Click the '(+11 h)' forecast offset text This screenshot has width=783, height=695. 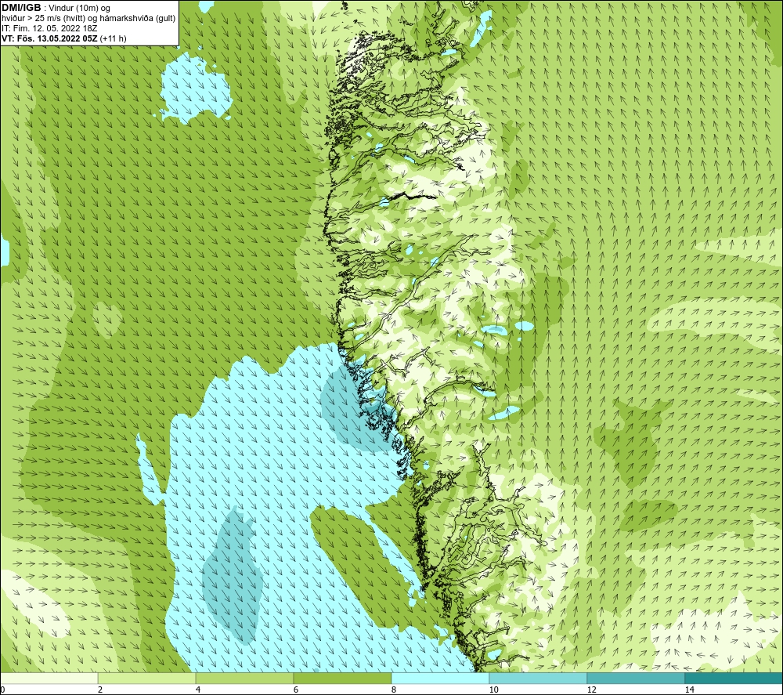tap(114, 38)
